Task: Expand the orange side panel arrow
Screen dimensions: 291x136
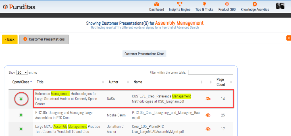Action: (x=288, y=38)
